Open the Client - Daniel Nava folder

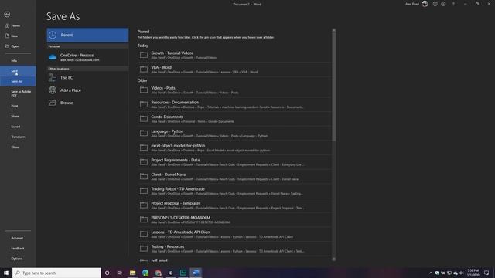point(234,177)
